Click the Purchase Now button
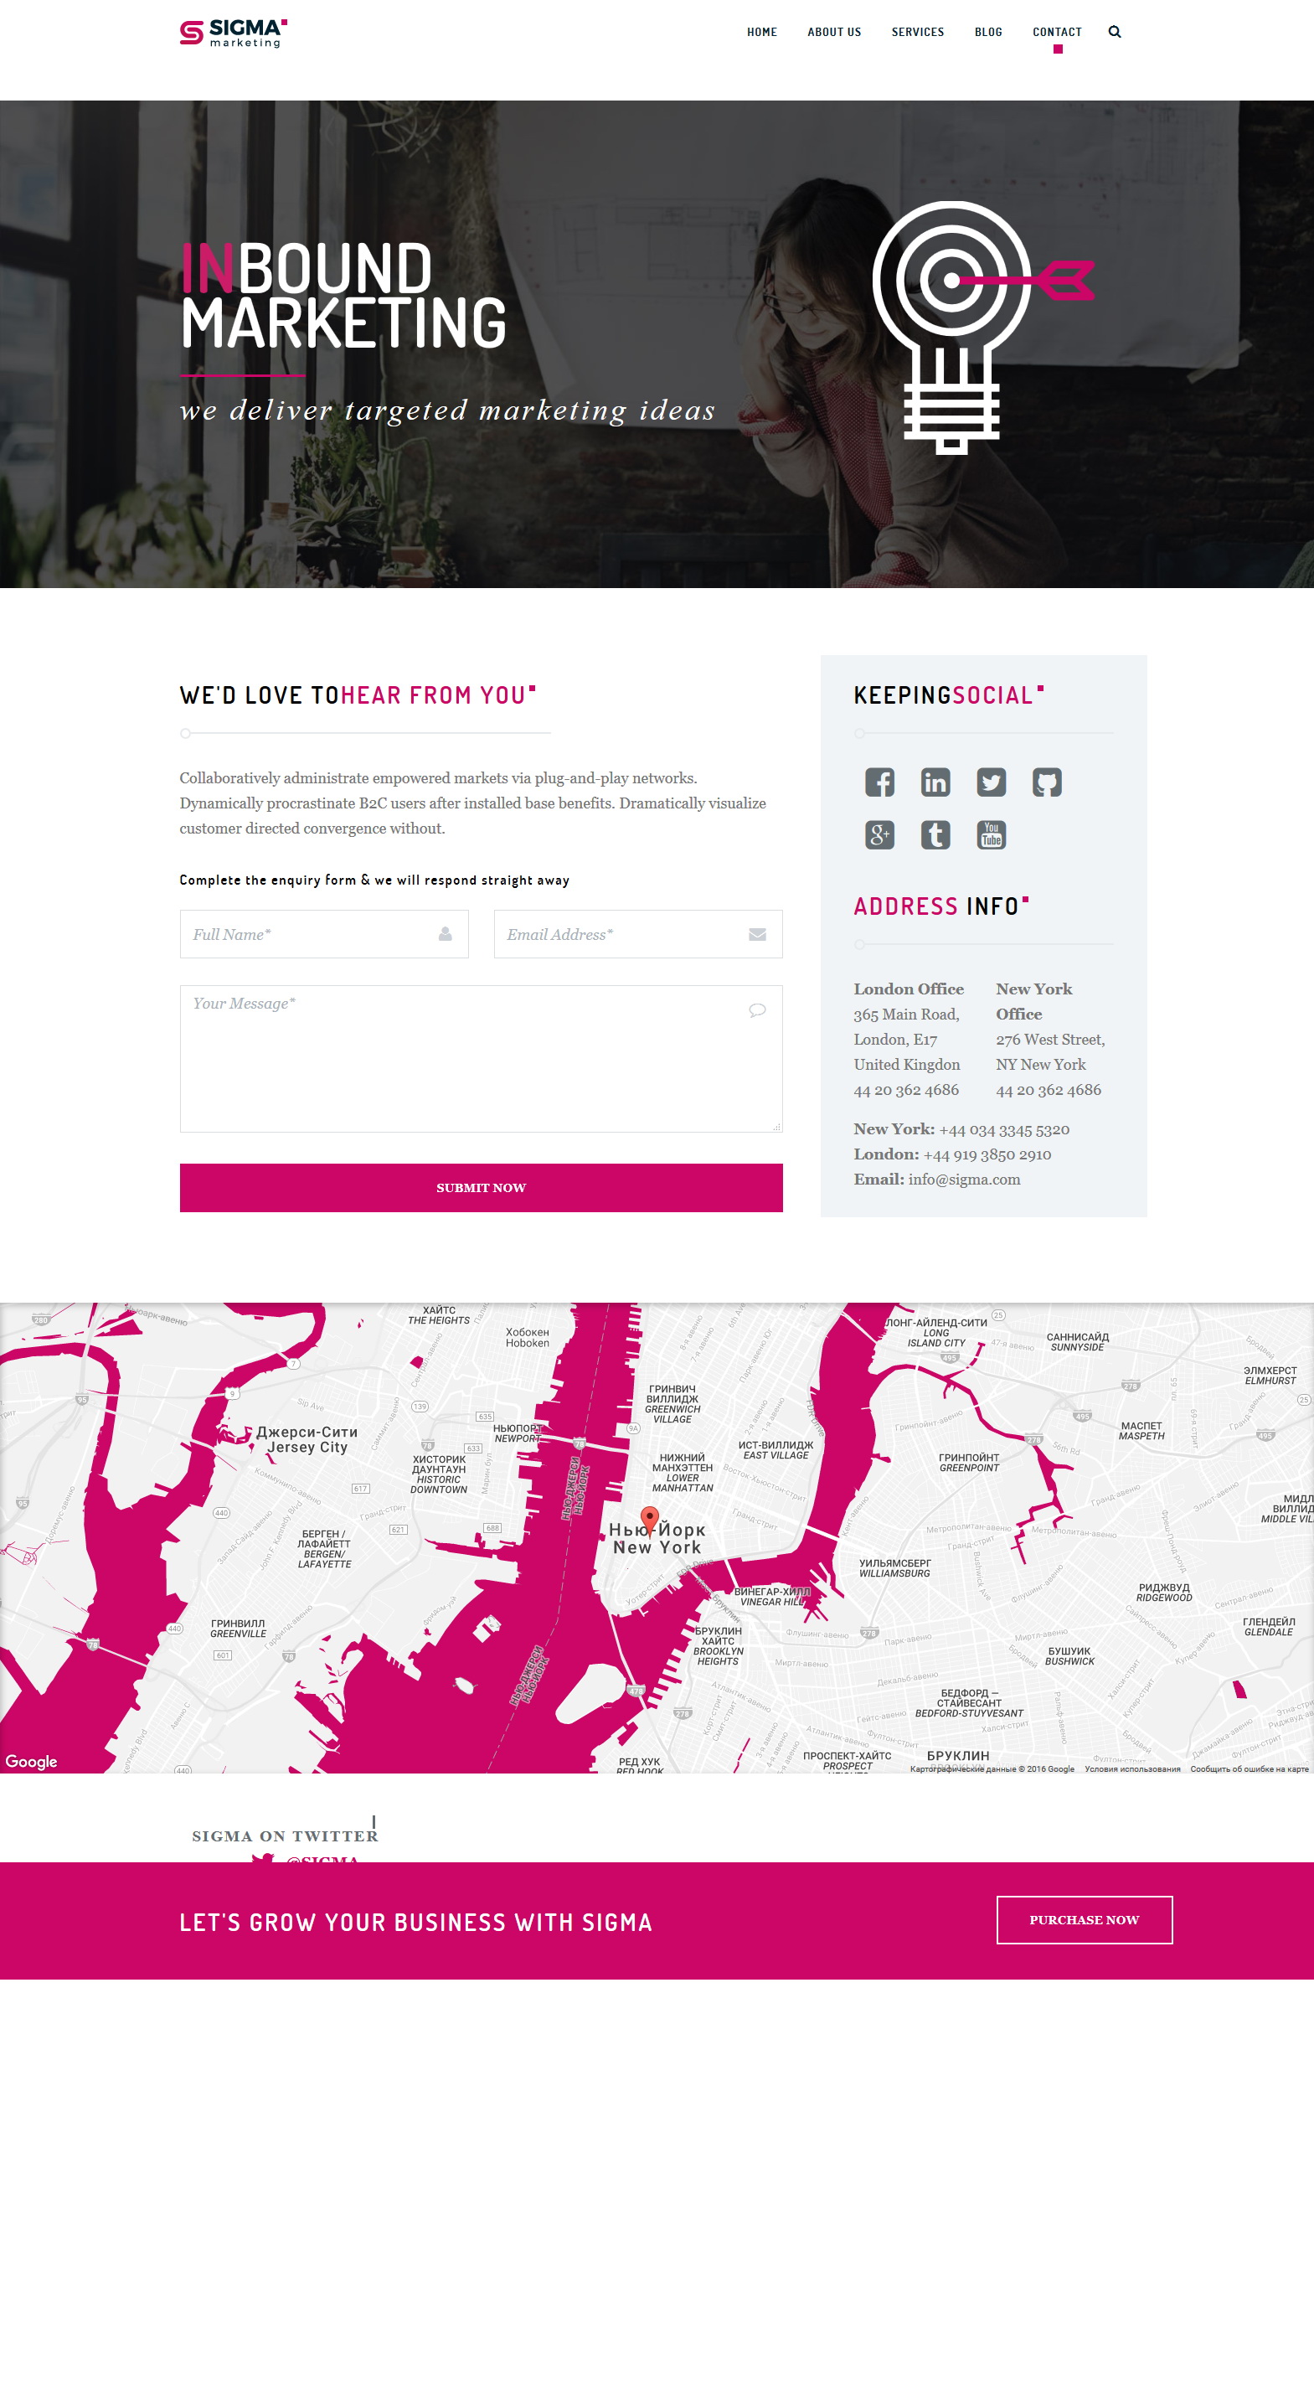Screen dimensions: 1314x2406 pyautogui.click(x=1084, y=1919)
